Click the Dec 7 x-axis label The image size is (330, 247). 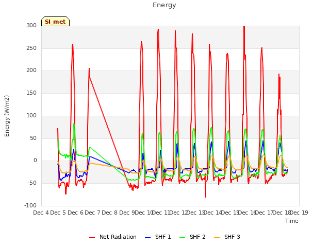pos(92,213)
